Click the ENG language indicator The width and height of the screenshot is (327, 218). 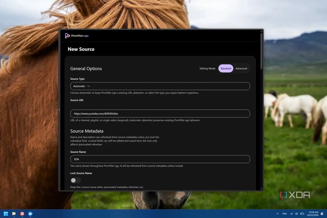(x=284, y=214)
